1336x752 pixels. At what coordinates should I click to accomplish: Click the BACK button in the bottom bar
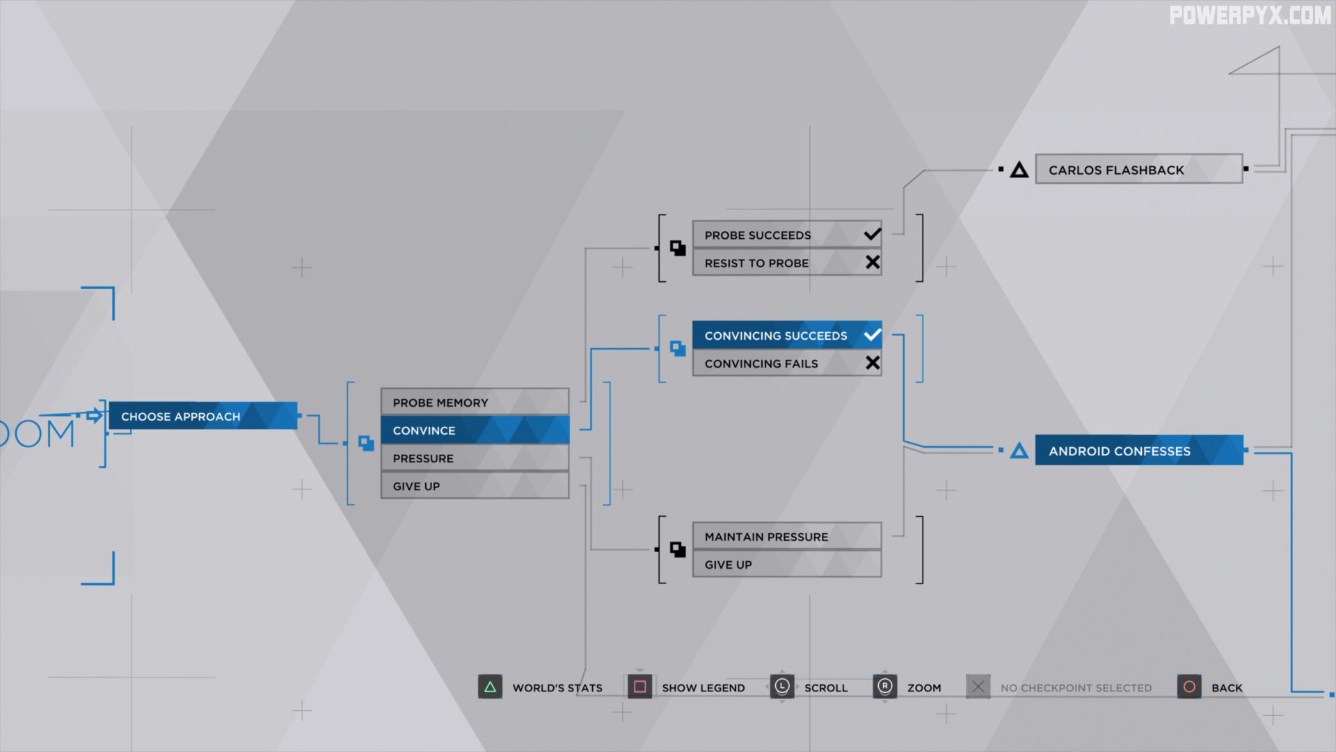[1227, 687]
